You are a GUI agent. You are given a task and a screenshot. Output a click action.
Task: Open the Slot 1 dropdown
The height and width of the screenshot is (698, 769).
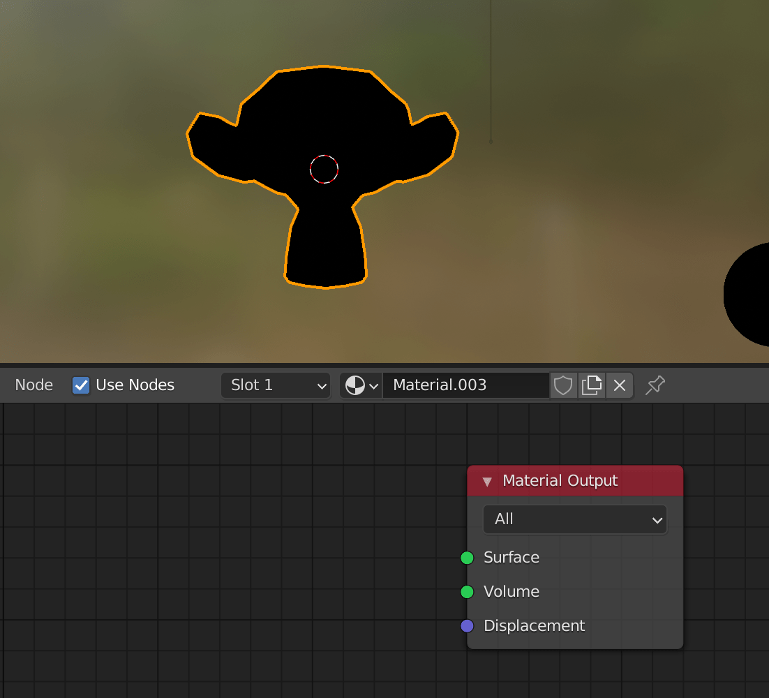tap(276, 385)
